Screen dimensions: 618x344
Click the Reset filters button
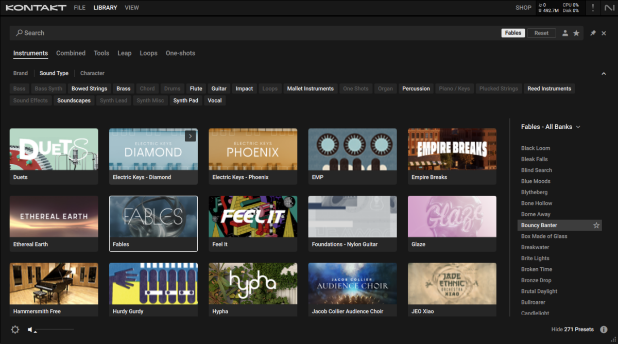pyautogui.click(x=541, y=33)
